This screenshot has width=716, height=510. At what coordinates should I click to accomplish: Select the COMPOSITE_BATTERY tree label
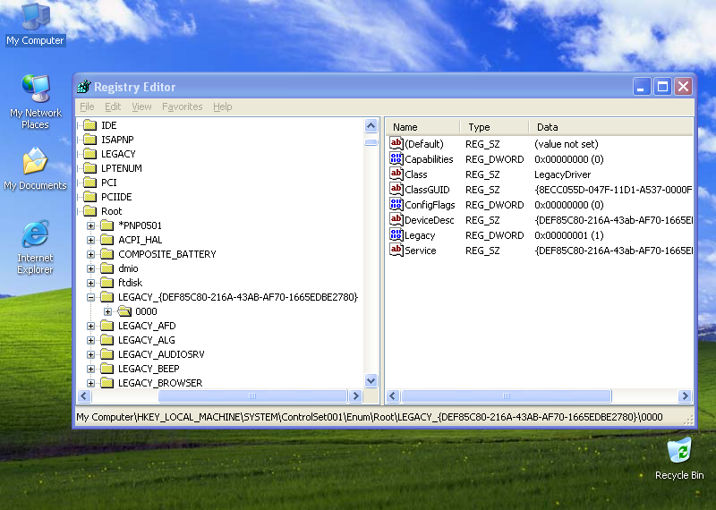[x=167, y=254]
